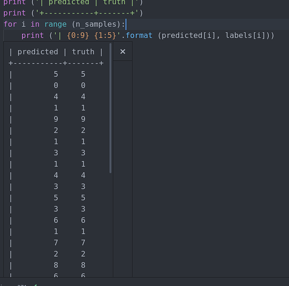Click the '{0:9}' format placeholder
289x286 pixels.
click(78, 35)
